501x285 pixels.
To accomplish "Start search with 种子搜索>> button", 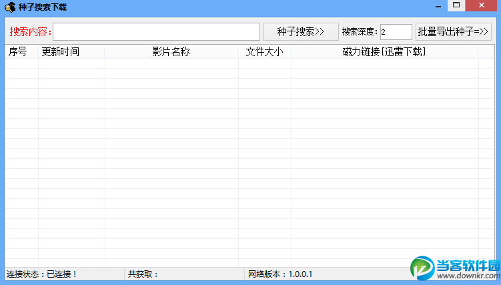I will [301, 31].
